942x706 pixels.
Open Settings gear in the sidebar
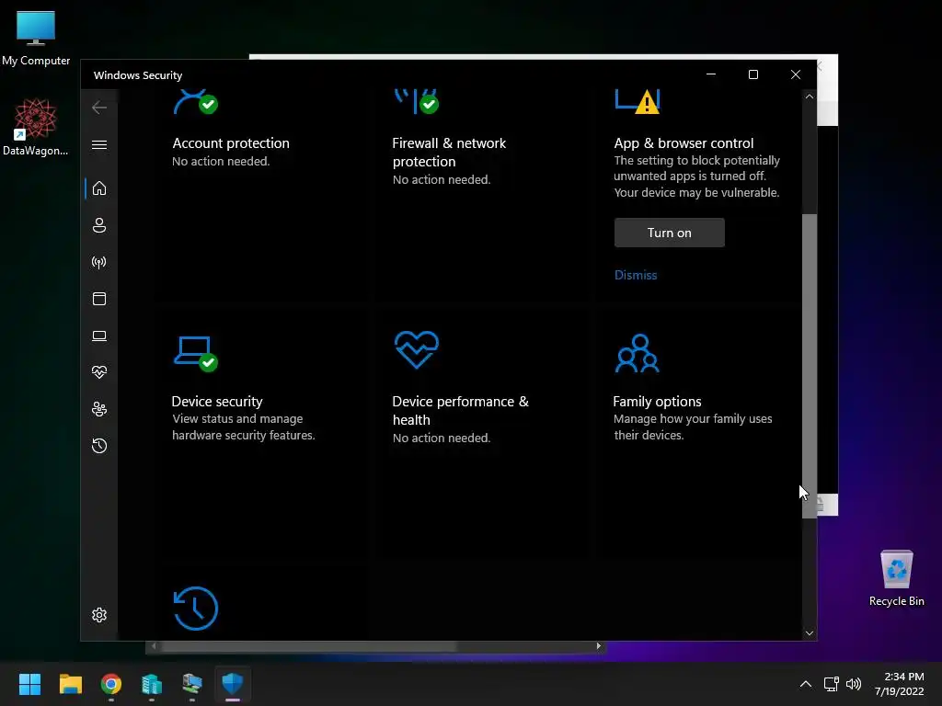pyautogui.click(x=99, y=615)
